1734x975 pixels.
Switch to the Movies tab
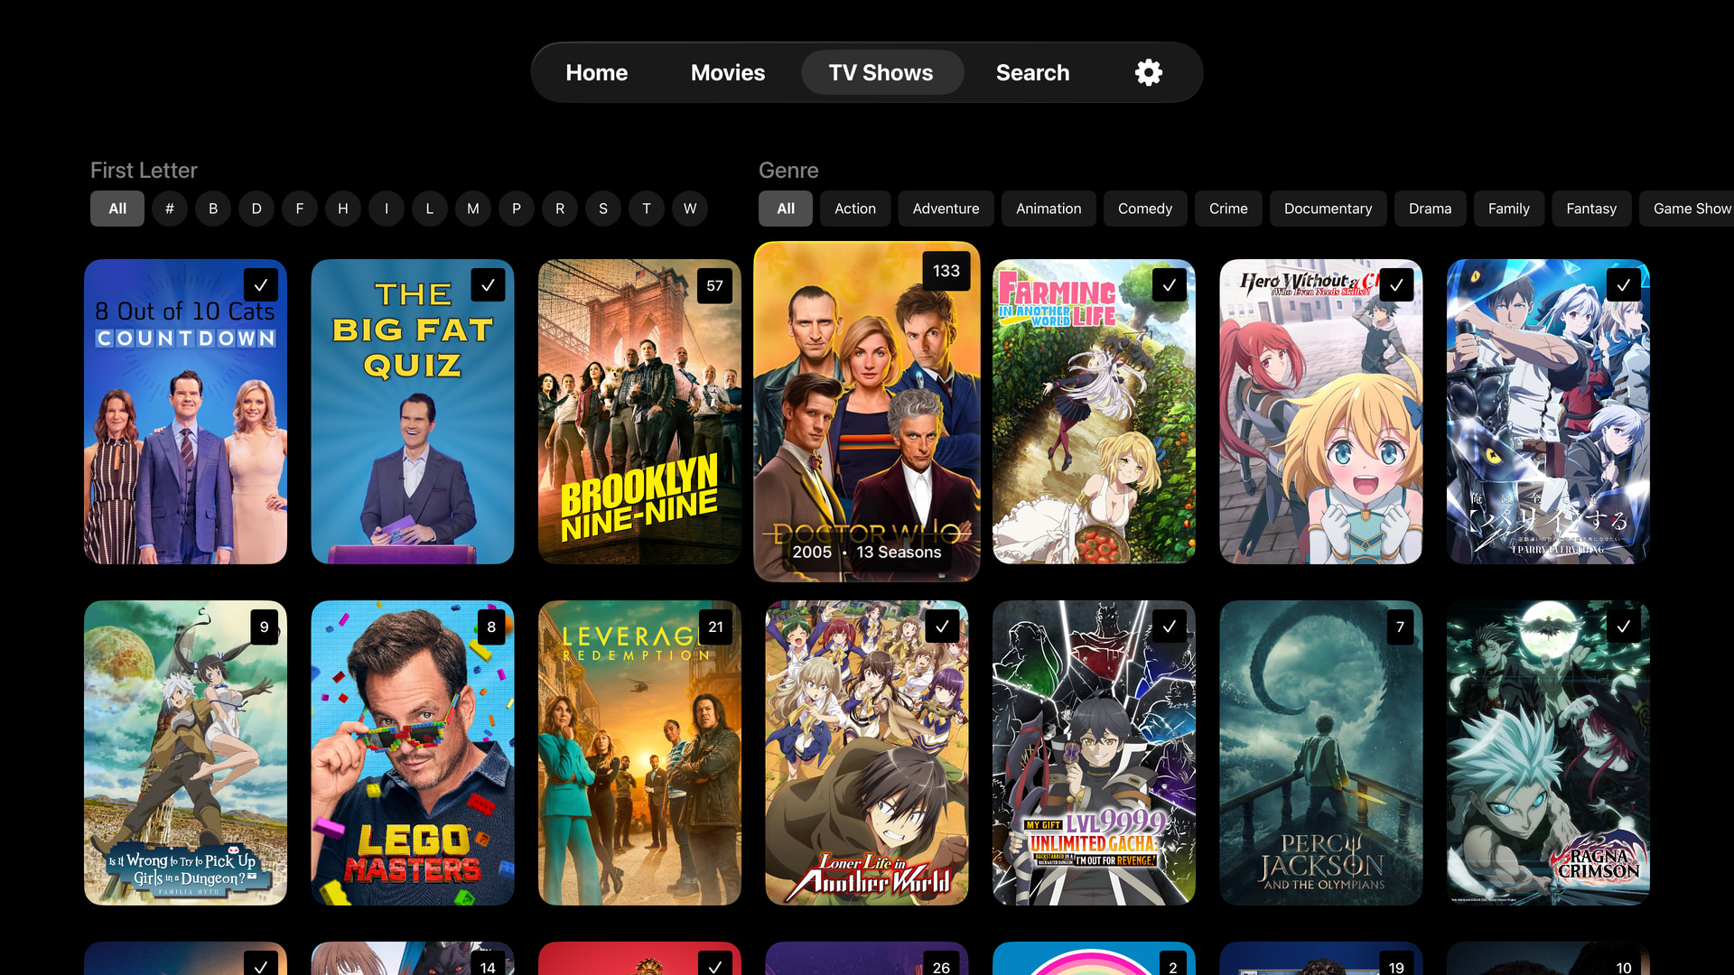[x=727, y=72]
